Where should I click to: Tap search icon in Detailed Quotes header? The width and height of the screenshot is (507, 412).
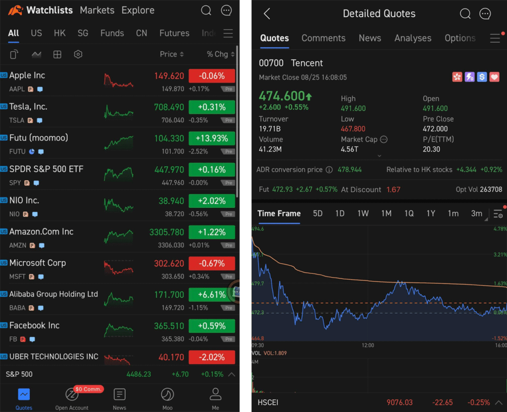(465, 13)
